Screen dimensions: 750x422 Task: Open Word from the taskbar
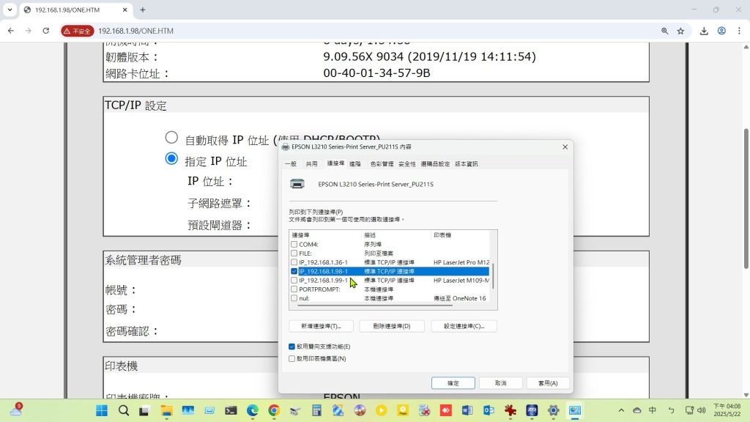coord(467,410)
